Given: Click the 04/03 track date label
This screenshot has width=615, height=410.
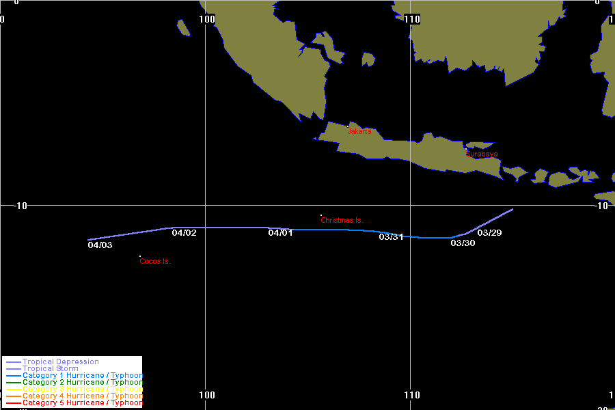Looking at the screenshot, I should click(100, 245).
